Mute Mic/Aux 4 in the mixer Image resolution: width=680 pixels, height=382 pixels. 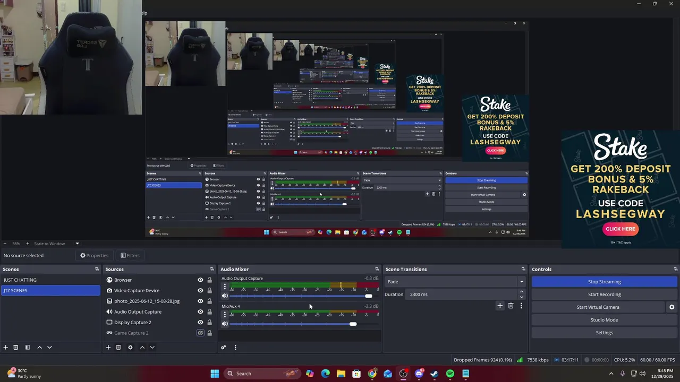pyautogui.click(x=225, y=324)
